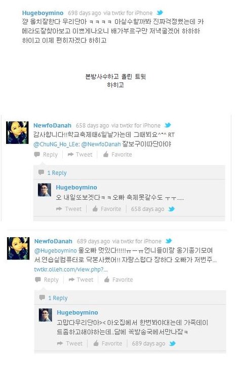
Task: Click Twitter bird icon in last Hugeboymino reply footer
Action: [173, 343]
